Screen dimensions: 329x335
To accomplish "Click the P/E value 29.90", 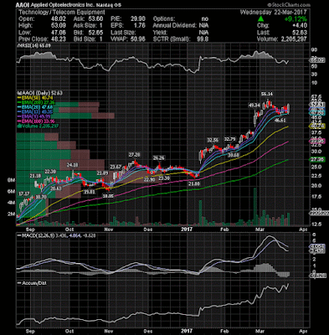I will 138,19.
